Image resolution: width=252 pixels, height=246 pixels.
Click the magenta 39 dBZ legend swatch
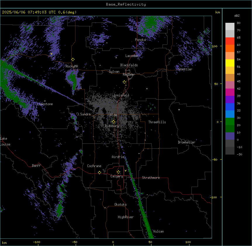(x=230, y=92)
